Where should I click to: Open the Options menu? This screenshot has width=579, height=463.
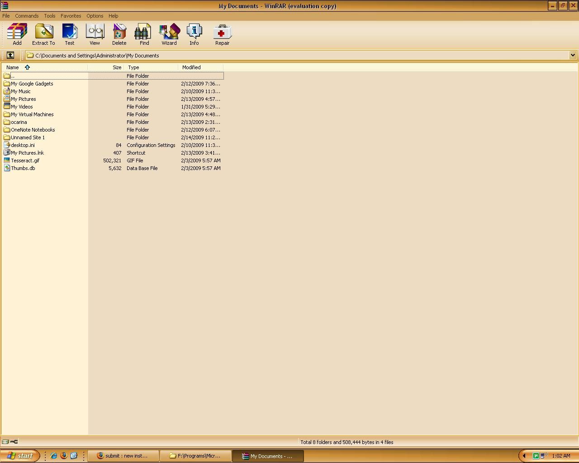[x=95, y=16]
